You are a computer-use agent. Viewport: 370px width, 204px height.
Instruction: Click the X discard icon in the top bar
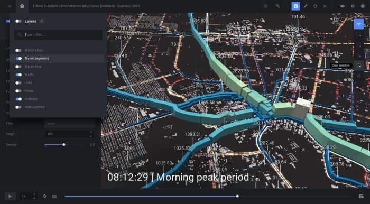click(325, 6)
